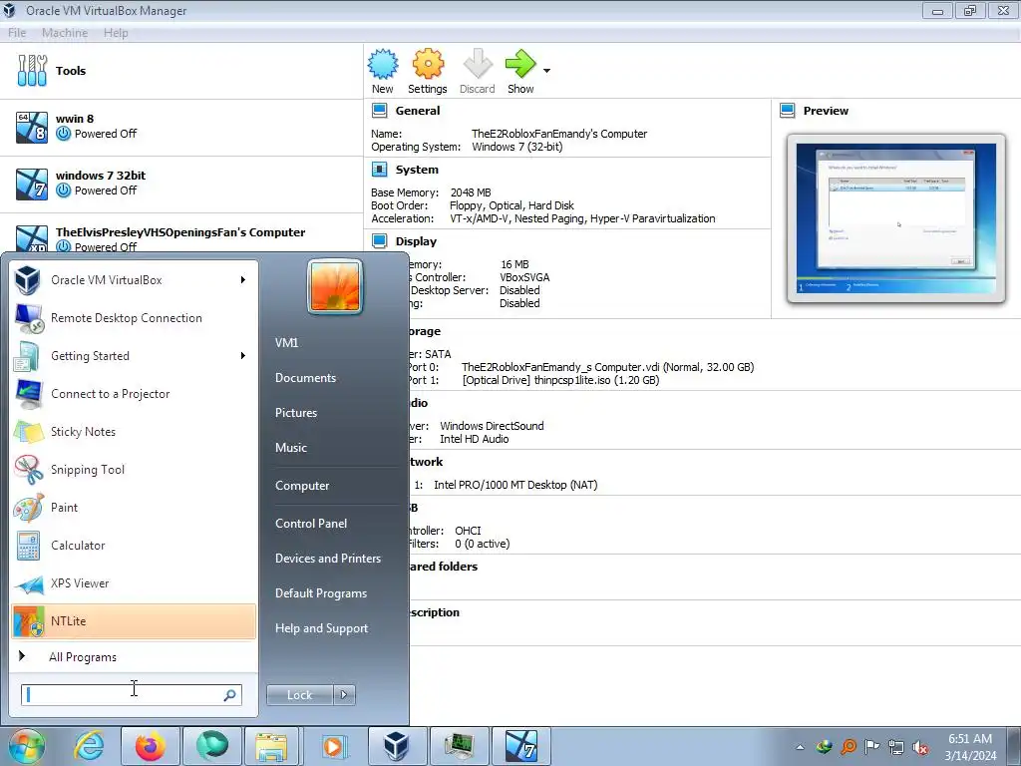The image size is (1021, 766).
Task: Open Pictures from Start menu
Action: (x=296, y=412)
